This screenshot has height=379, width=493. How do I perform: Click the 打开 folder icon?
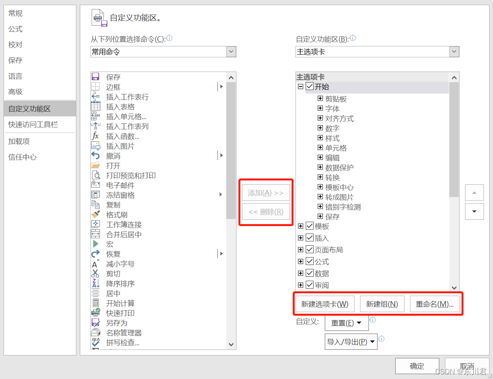pyautogui.click(x=96, y=165)
